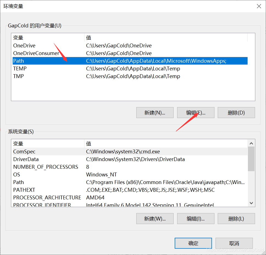Click 变量 column header in system variables list

coord(48,144)
